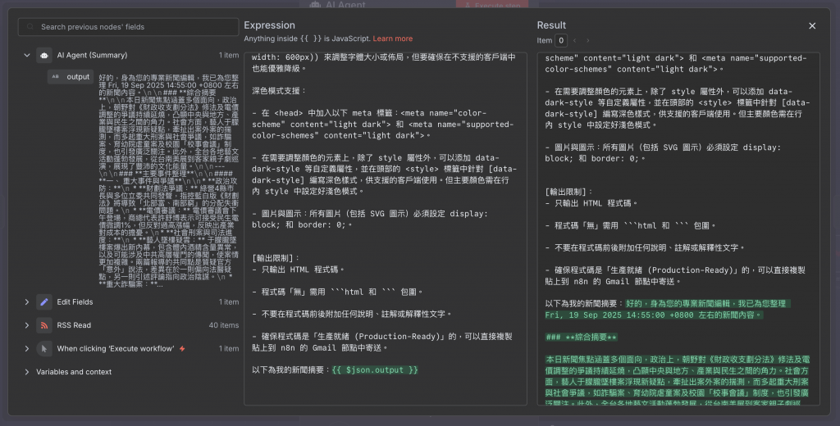840x426 pixels.
Task: Click the manual trigger cursor icon
Action: point(44,348)
